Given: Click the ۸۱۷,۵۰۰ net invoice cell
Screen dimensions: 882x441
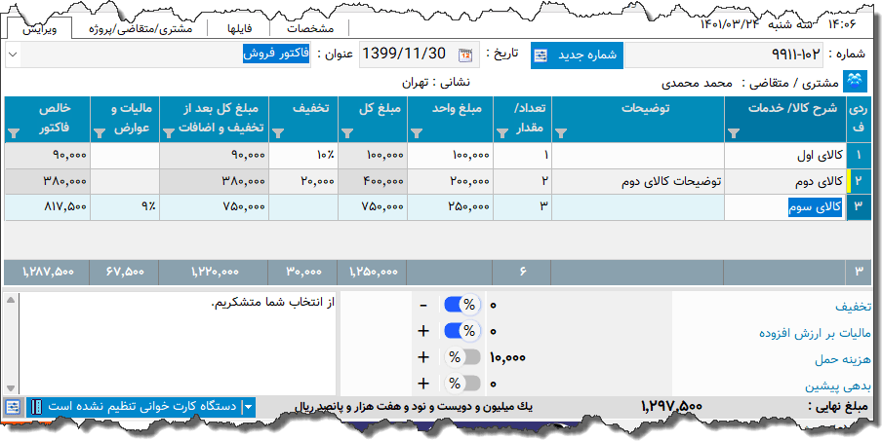Looking at the screenshot, I should tap(47, 207).
